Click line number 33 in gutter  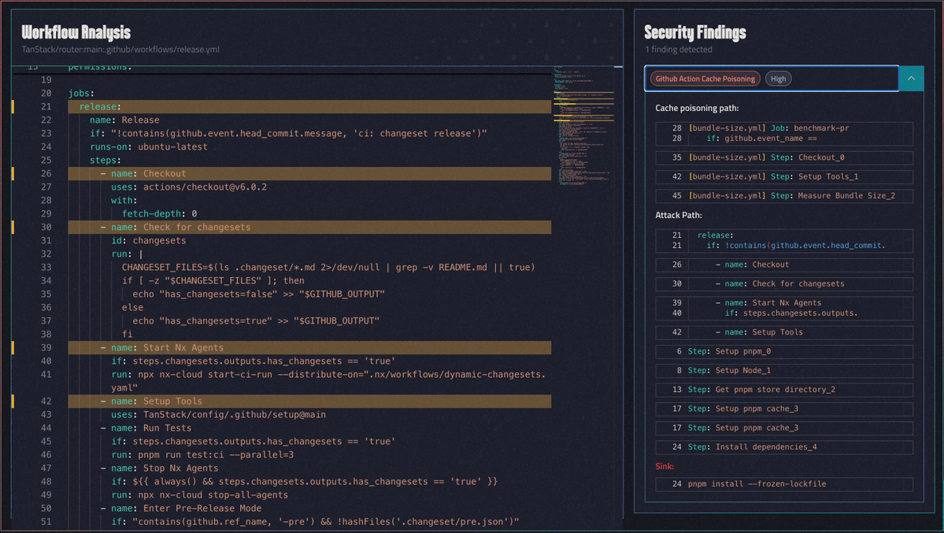(46, 268)
